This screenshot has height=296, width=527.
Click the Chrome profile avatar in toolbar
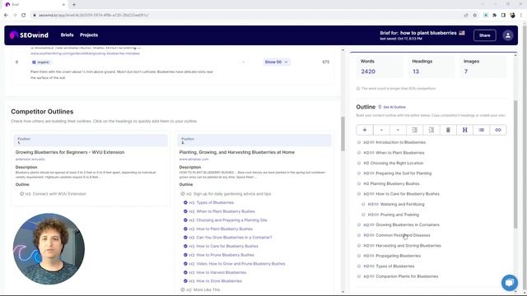tap(512, 15)
